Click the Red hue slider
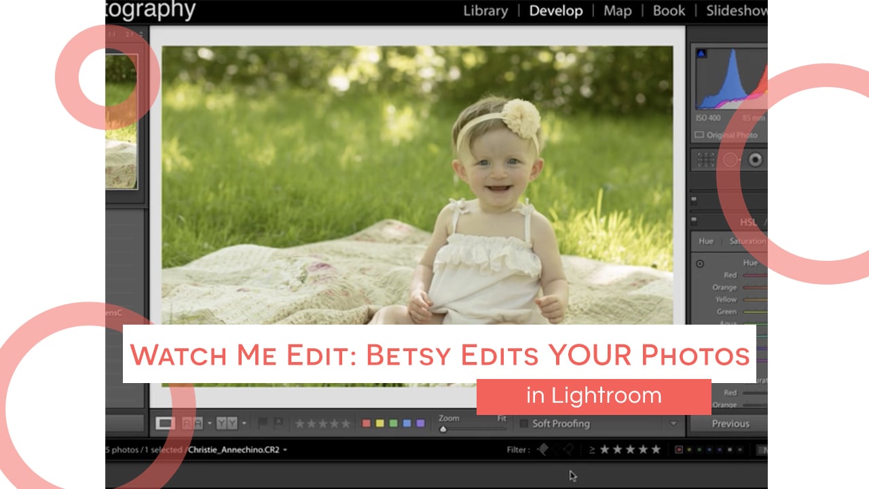869x489 pixels. tap(754, 275)
